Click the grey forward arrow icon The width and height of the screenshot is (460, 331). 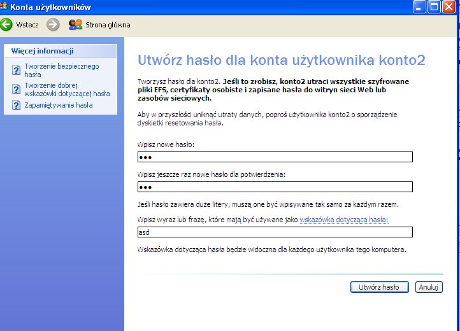click(54, 25)
